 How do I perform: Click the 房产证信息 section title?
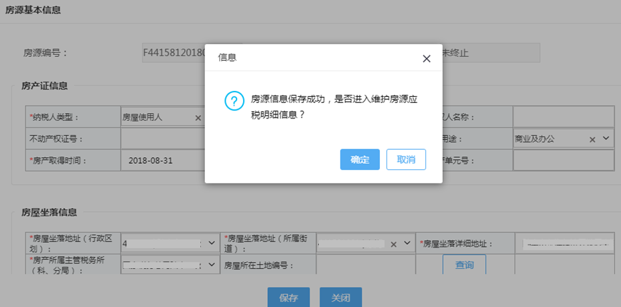pyautogui.click(x=44, y=86)
